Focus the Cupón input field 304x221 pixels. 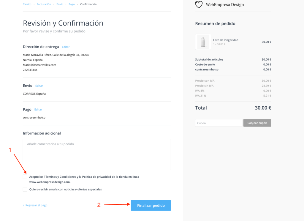click(x=218, y=123)
